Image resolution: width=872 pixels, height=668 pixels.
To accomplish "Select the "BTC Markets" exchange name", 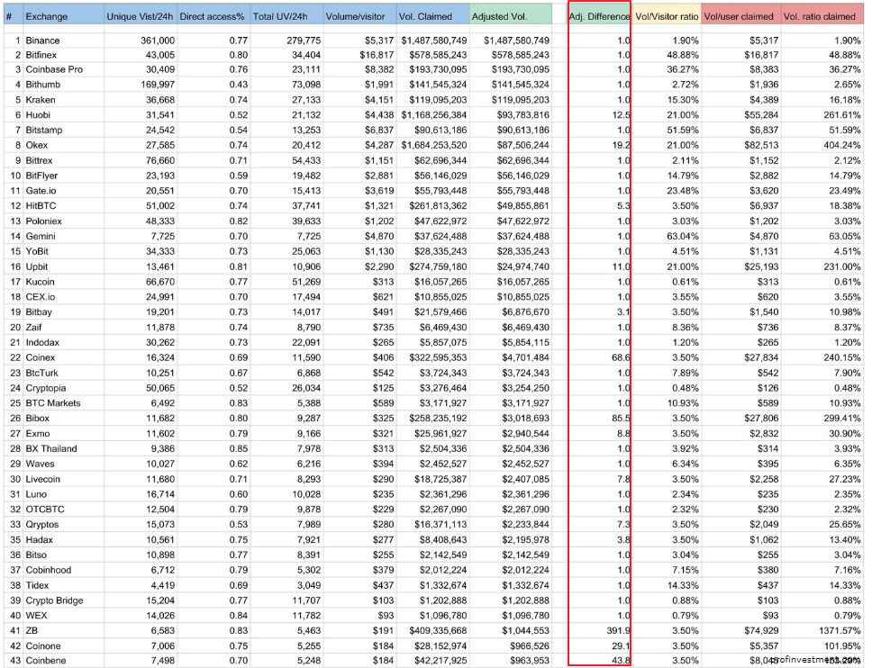I will (53, 403).
